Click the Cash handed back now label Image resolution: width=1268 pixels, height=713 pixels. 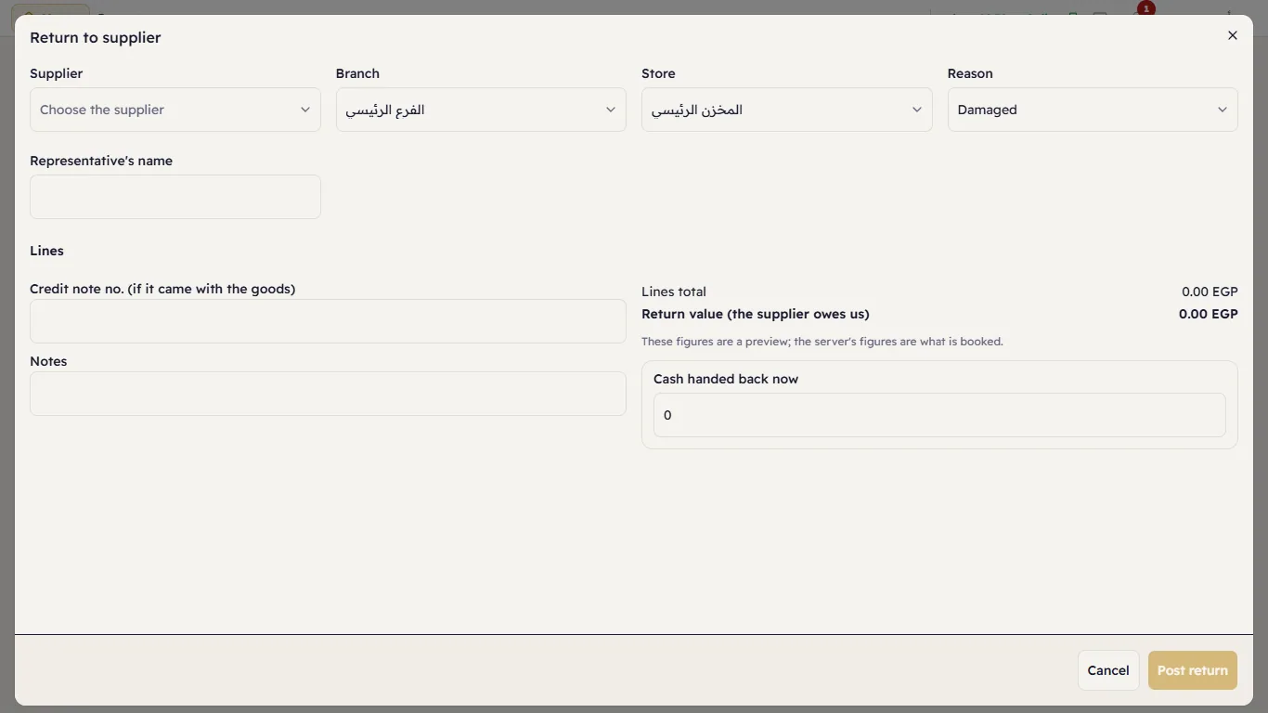[726, 379]
